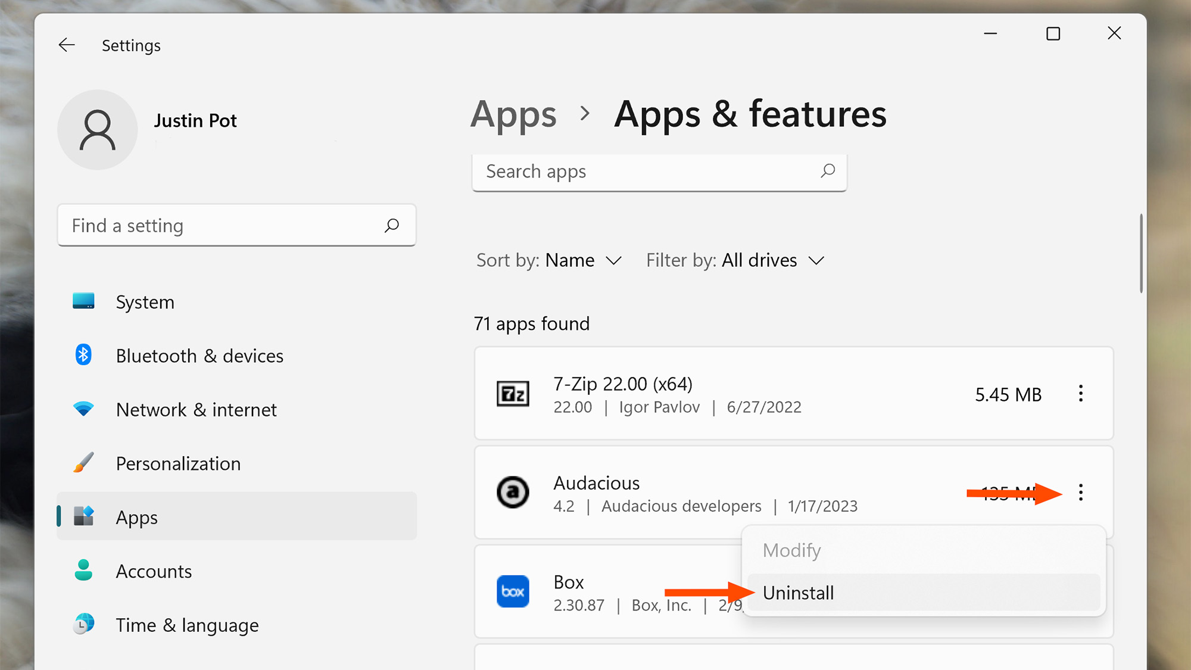Click the Box application icon
1191x670 pixels.
coord(513,591)
